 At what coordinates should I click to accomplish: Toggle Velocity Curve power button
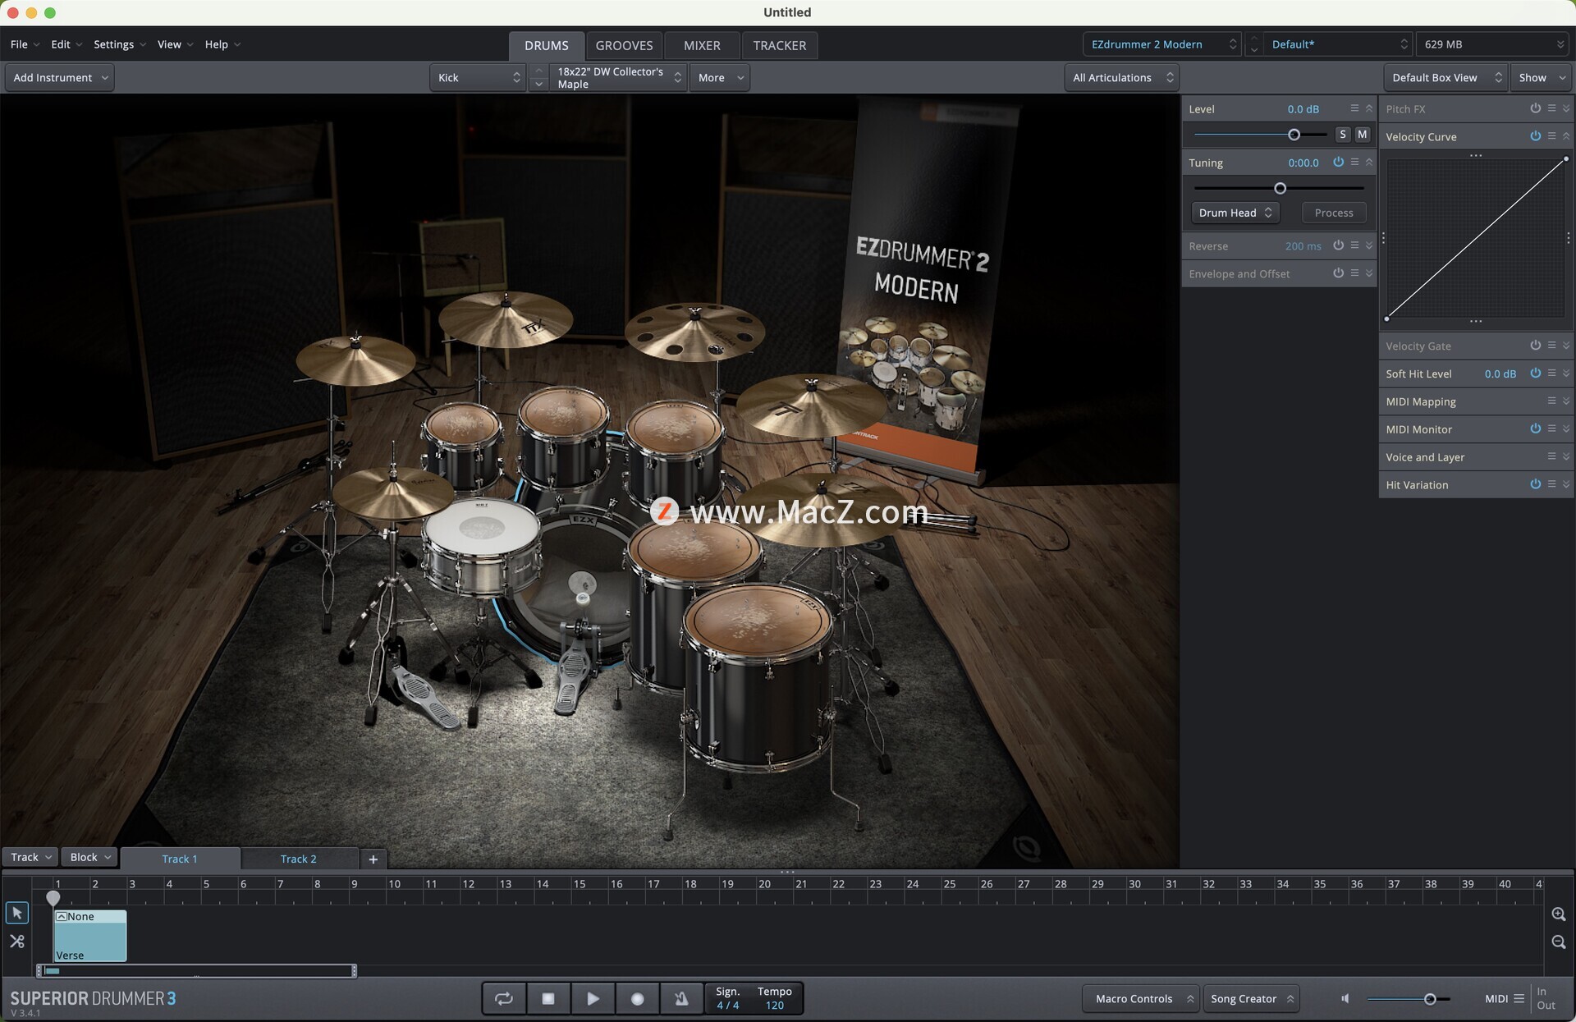click(x=1535, y=136)
